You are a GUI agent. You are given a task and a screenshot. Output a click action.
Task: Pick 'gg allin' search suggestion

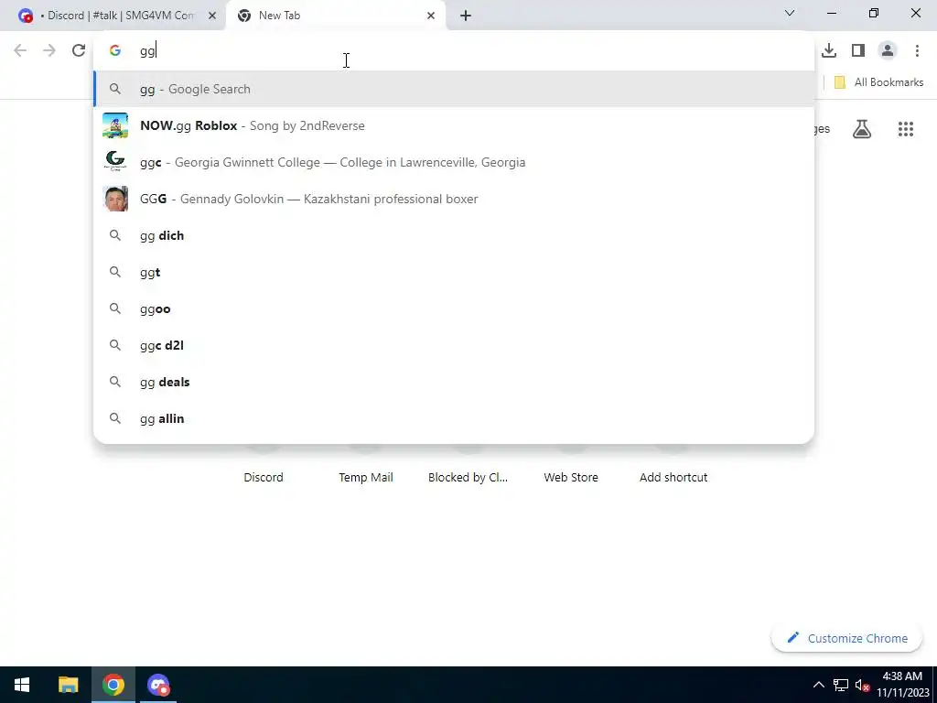[x=454, y=418]
